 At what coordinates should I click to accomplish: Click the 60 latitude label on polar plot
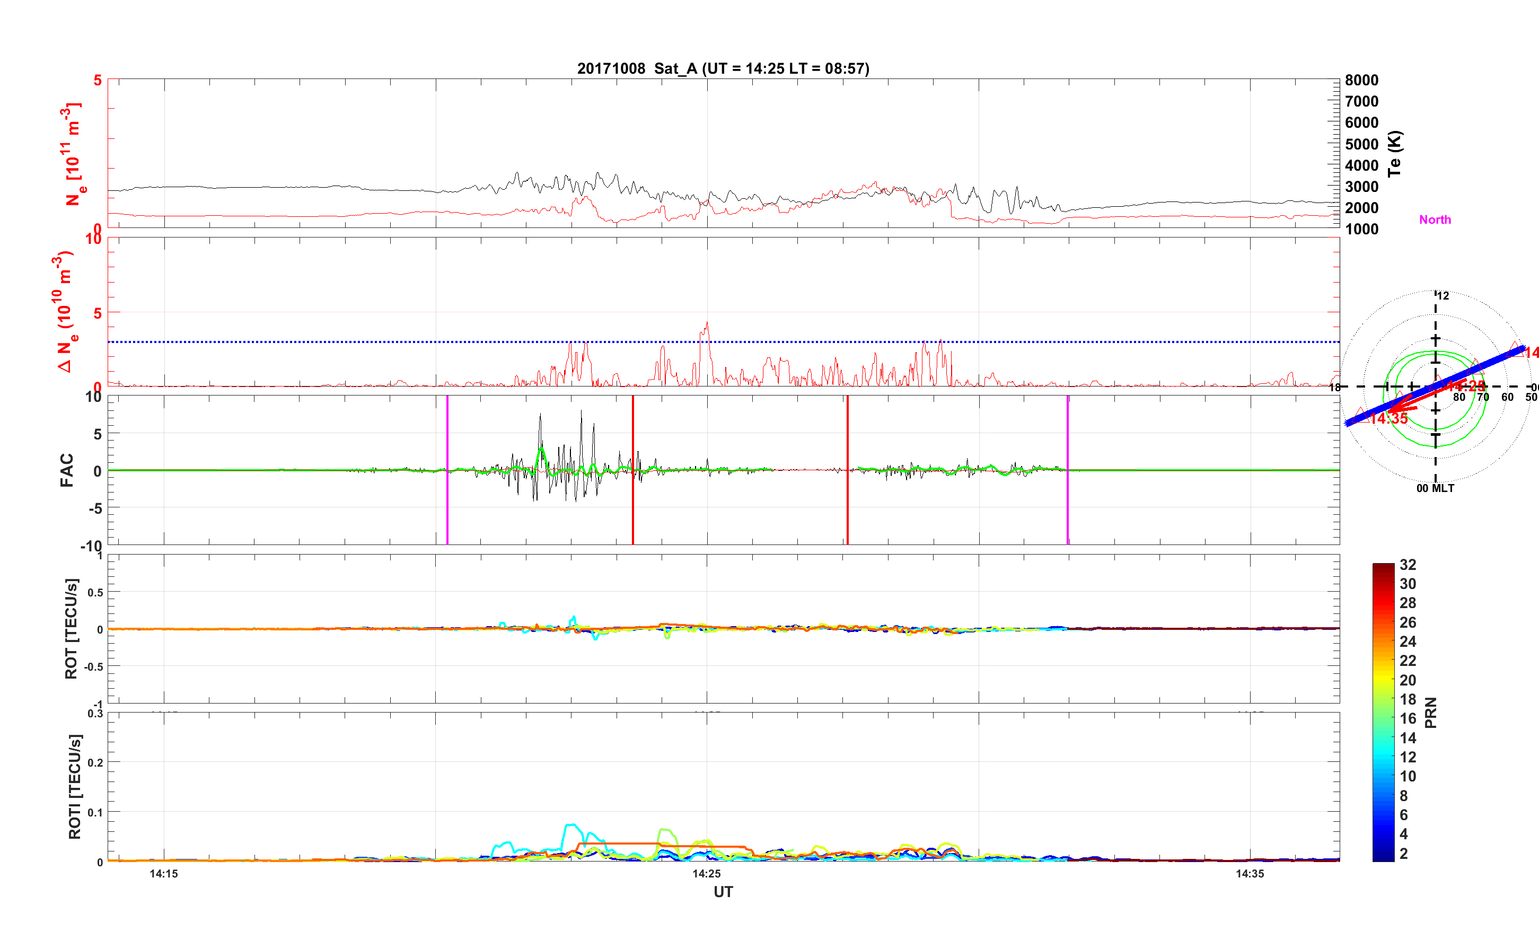1507,398
